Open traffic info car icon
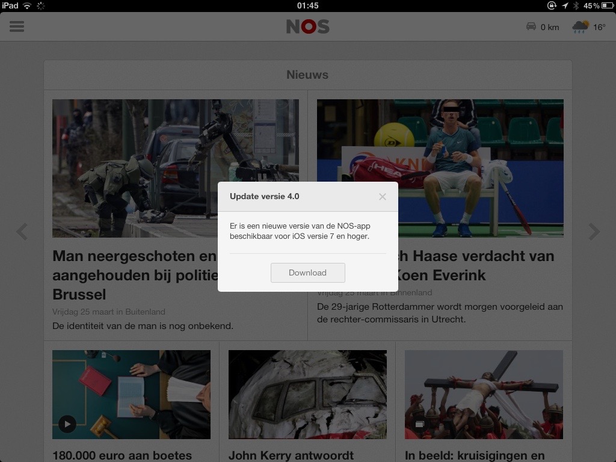616x462 pixels. pos(531,26)
